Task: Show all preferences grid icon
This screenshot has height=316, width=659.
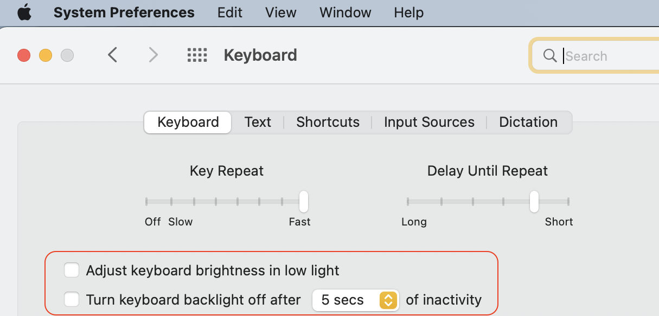Action: coord(197,55)
